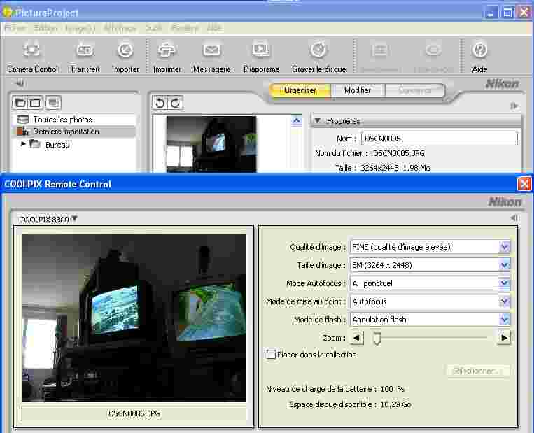Open the Fichier menu
This screenshot has height=433, width=534.
point(15,28)
